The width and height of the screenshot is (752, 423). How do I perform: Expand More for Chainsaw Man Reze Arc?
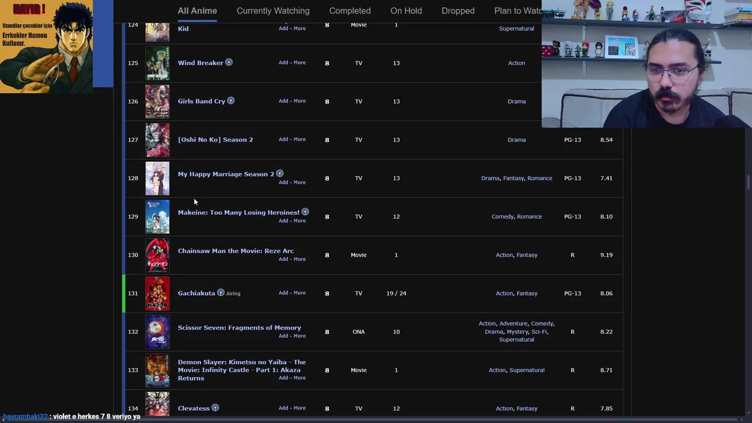300,259
